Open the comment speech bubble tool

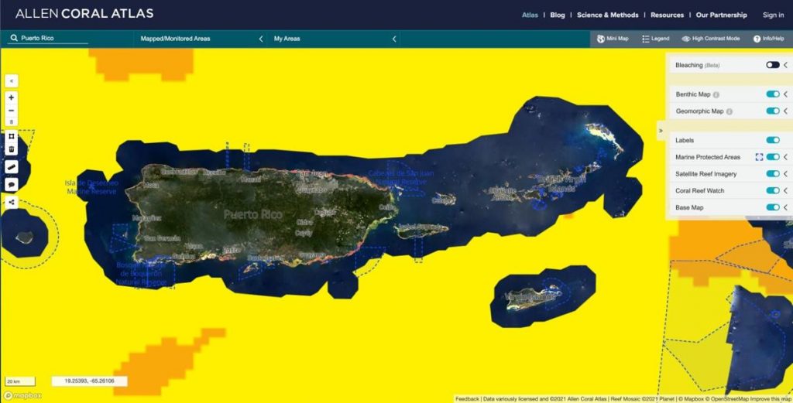(12, 185)
